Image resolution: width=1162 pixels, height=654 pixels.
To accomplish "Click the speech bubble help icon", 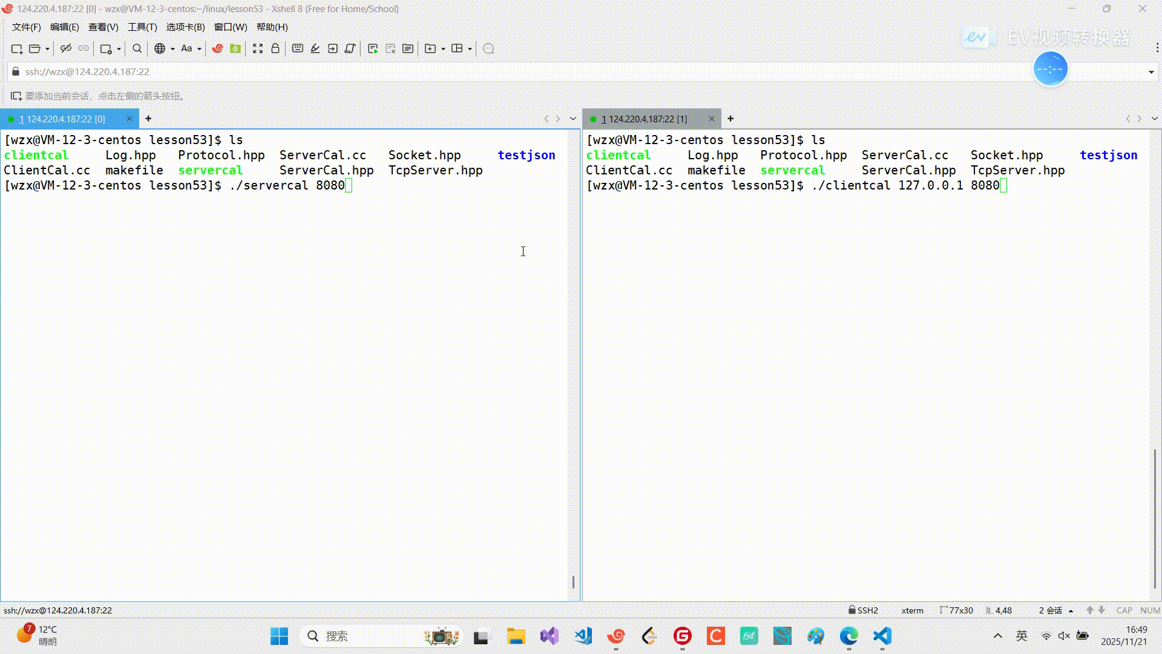I will click(x=489, y=48).
